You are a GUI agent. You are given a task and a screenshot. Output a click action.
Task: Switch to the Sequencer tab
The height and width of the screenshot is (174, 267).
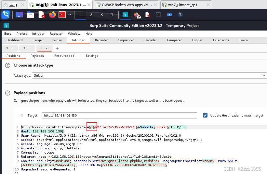[x=126, y=40]
